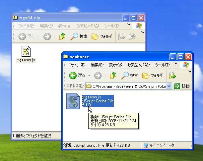The width and height of the screenshot is (203, 161).
Task: Open Forward dropdown arrow in mgs04.zip window
Action: 54,36
